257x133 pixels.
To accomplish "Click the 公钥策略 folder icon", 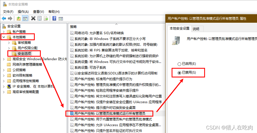I will 9,70.
